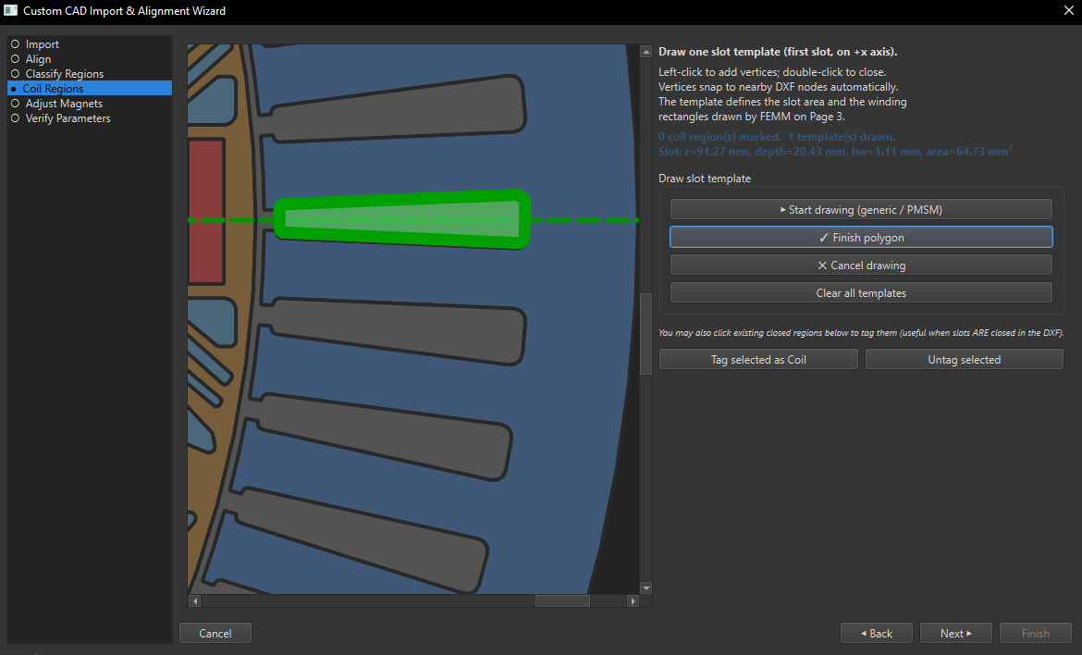
Task: Click the Cancel button at bottom
Action: click(x=215, y=633)
